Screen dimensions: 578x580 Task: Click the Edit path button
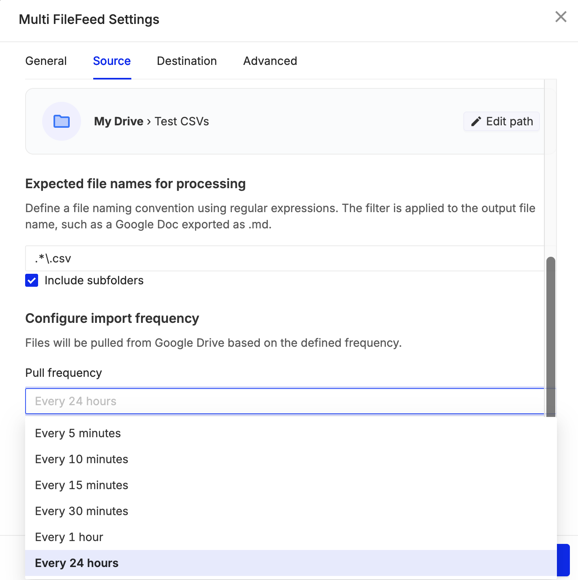click(501, 121)
